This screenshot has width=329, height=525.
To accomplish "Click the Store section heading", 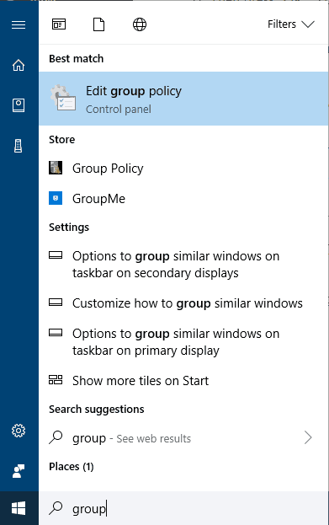I will (x=62, y=139).
